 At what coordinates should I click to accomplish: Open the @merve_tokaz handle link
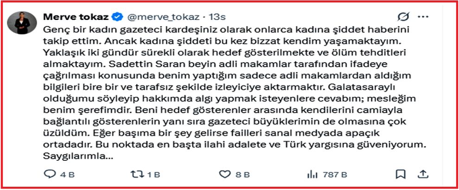pyautogui.click(x=163, y=17)
